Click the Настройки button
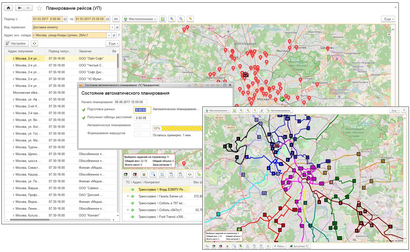Viewport: 410px width, 252px height. 17,43
